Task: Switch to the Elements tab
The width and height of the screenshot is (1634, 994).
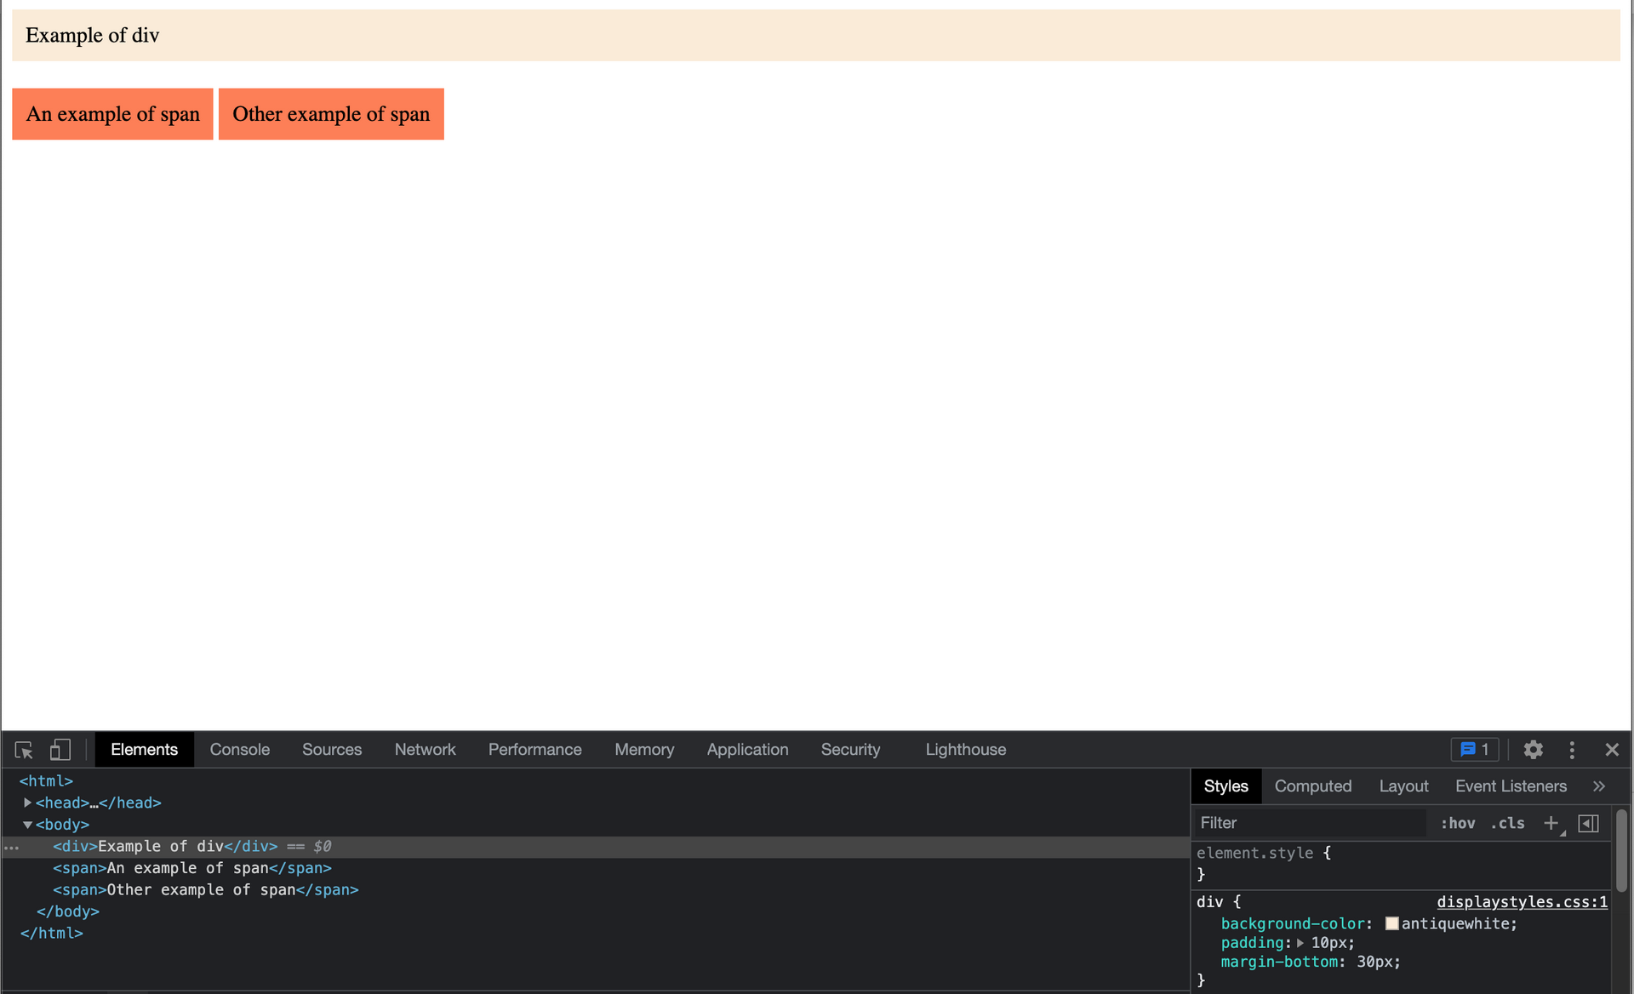Action: click(144, 750)
